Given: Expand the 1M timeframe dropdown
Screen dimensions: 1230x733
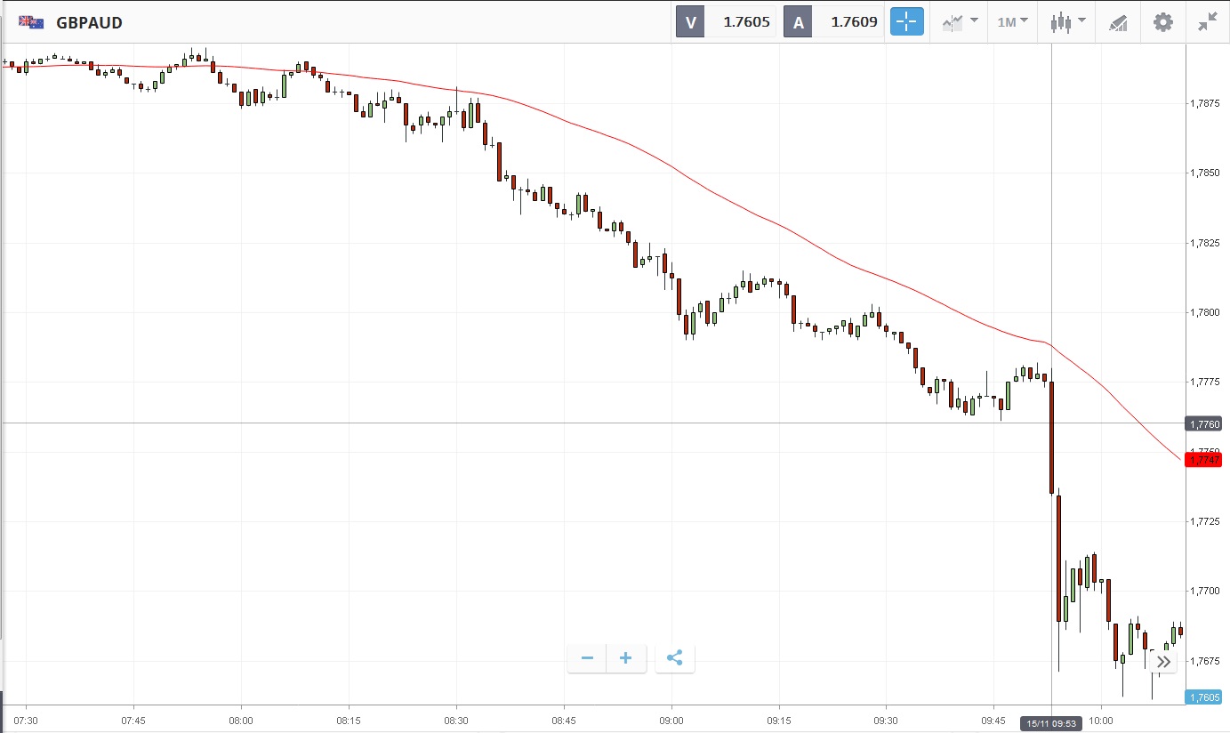Looking at the screenshot, I should 1012,22.
